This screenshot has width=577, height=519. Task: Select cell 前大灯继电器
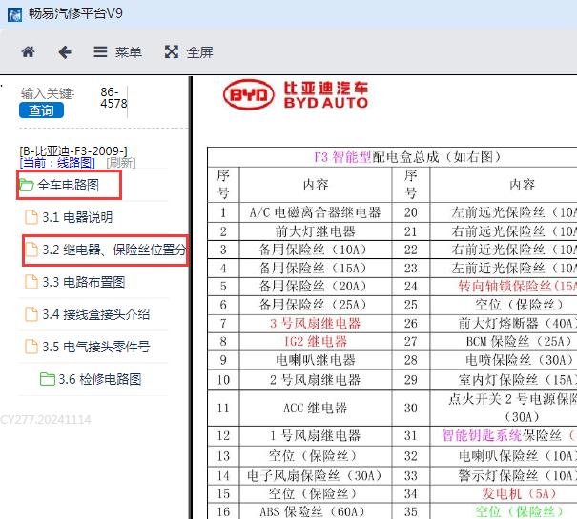coord(316,231)
